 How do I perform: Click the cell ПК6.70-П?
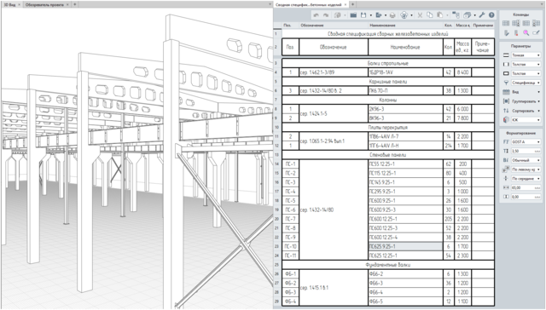406,91
